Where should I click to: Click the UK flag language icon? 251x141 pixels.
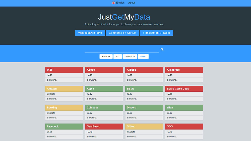(x=113, y=3)
